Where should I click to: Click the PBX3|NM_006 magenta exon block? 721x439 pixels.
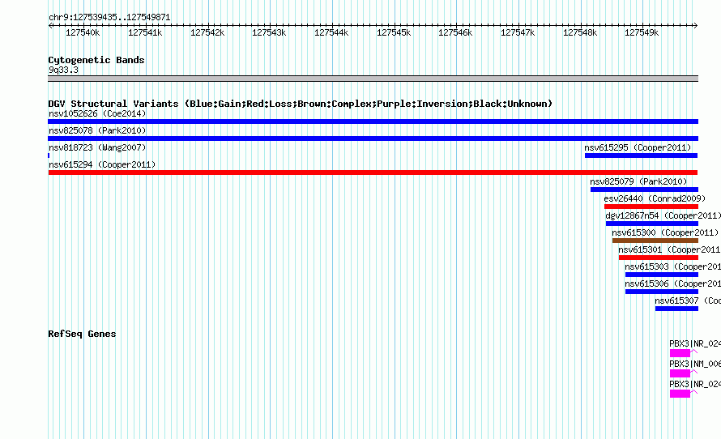point(680,373)
